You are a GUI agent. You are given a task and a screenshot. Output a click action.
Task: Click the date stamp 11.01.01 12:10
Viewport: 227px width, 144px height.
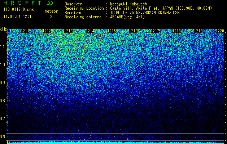(x=18, y=16)
